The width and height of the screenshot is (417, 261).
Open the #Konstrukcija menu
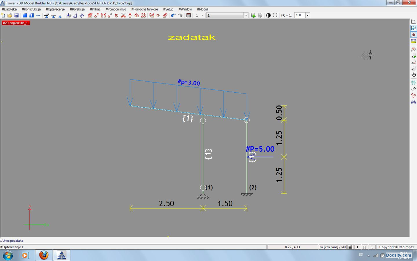[31, 9]
